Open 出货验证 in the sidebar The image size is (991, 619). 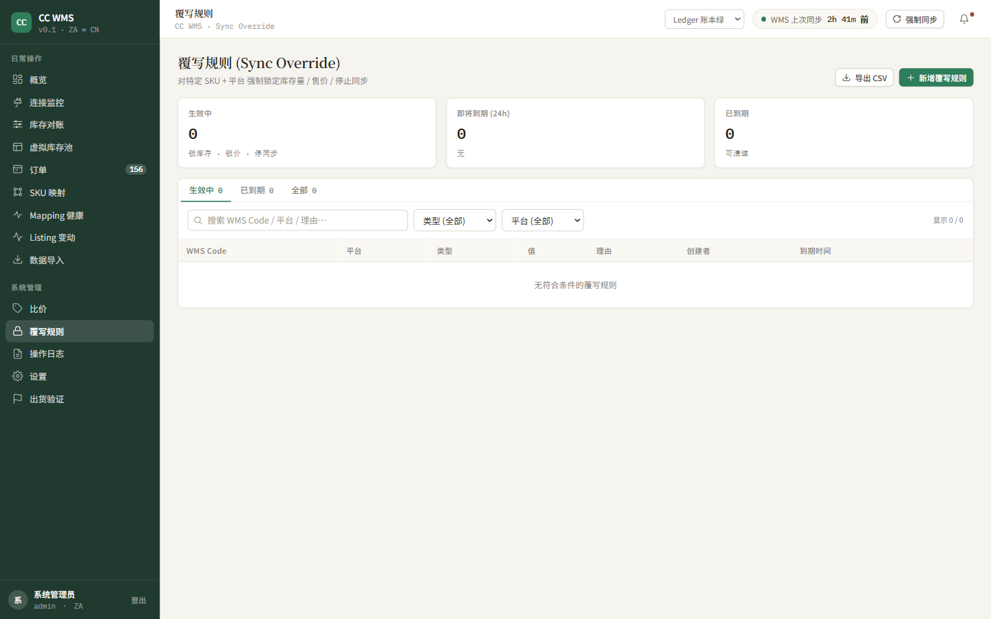[80, 399]
